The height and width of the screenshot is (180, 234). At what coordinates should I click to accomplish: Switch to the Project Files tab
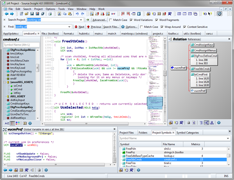click(127, 133)
